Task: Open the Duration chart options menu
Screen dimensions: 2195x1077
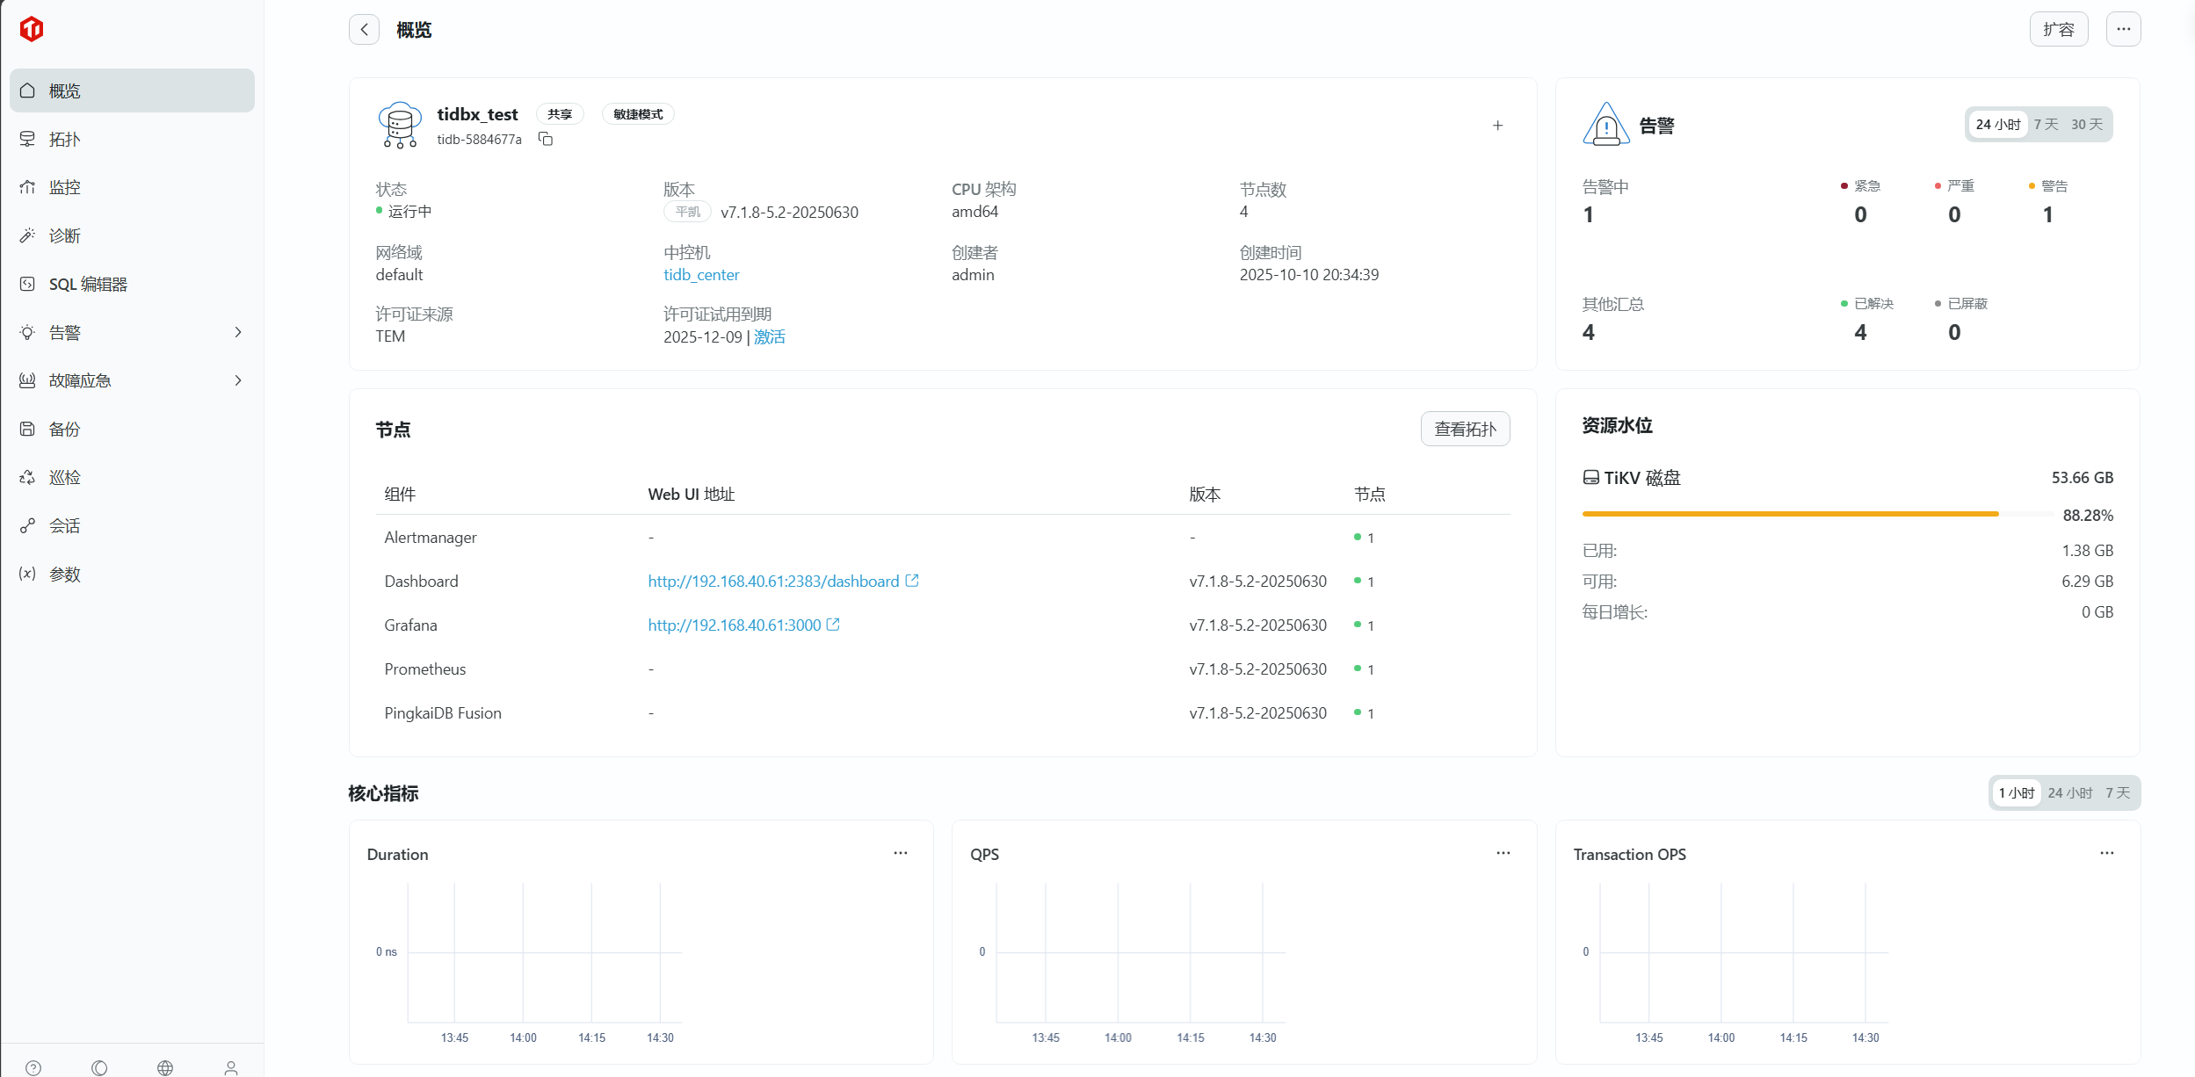Action: click(900, 853)
